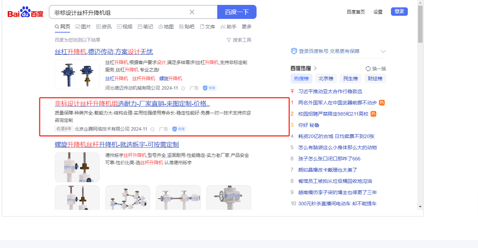Screen dimensions: 478x248
Task: Open result 非标设计丝杆升降机组选耐力-厂家直销
Action: pos(132,104)
